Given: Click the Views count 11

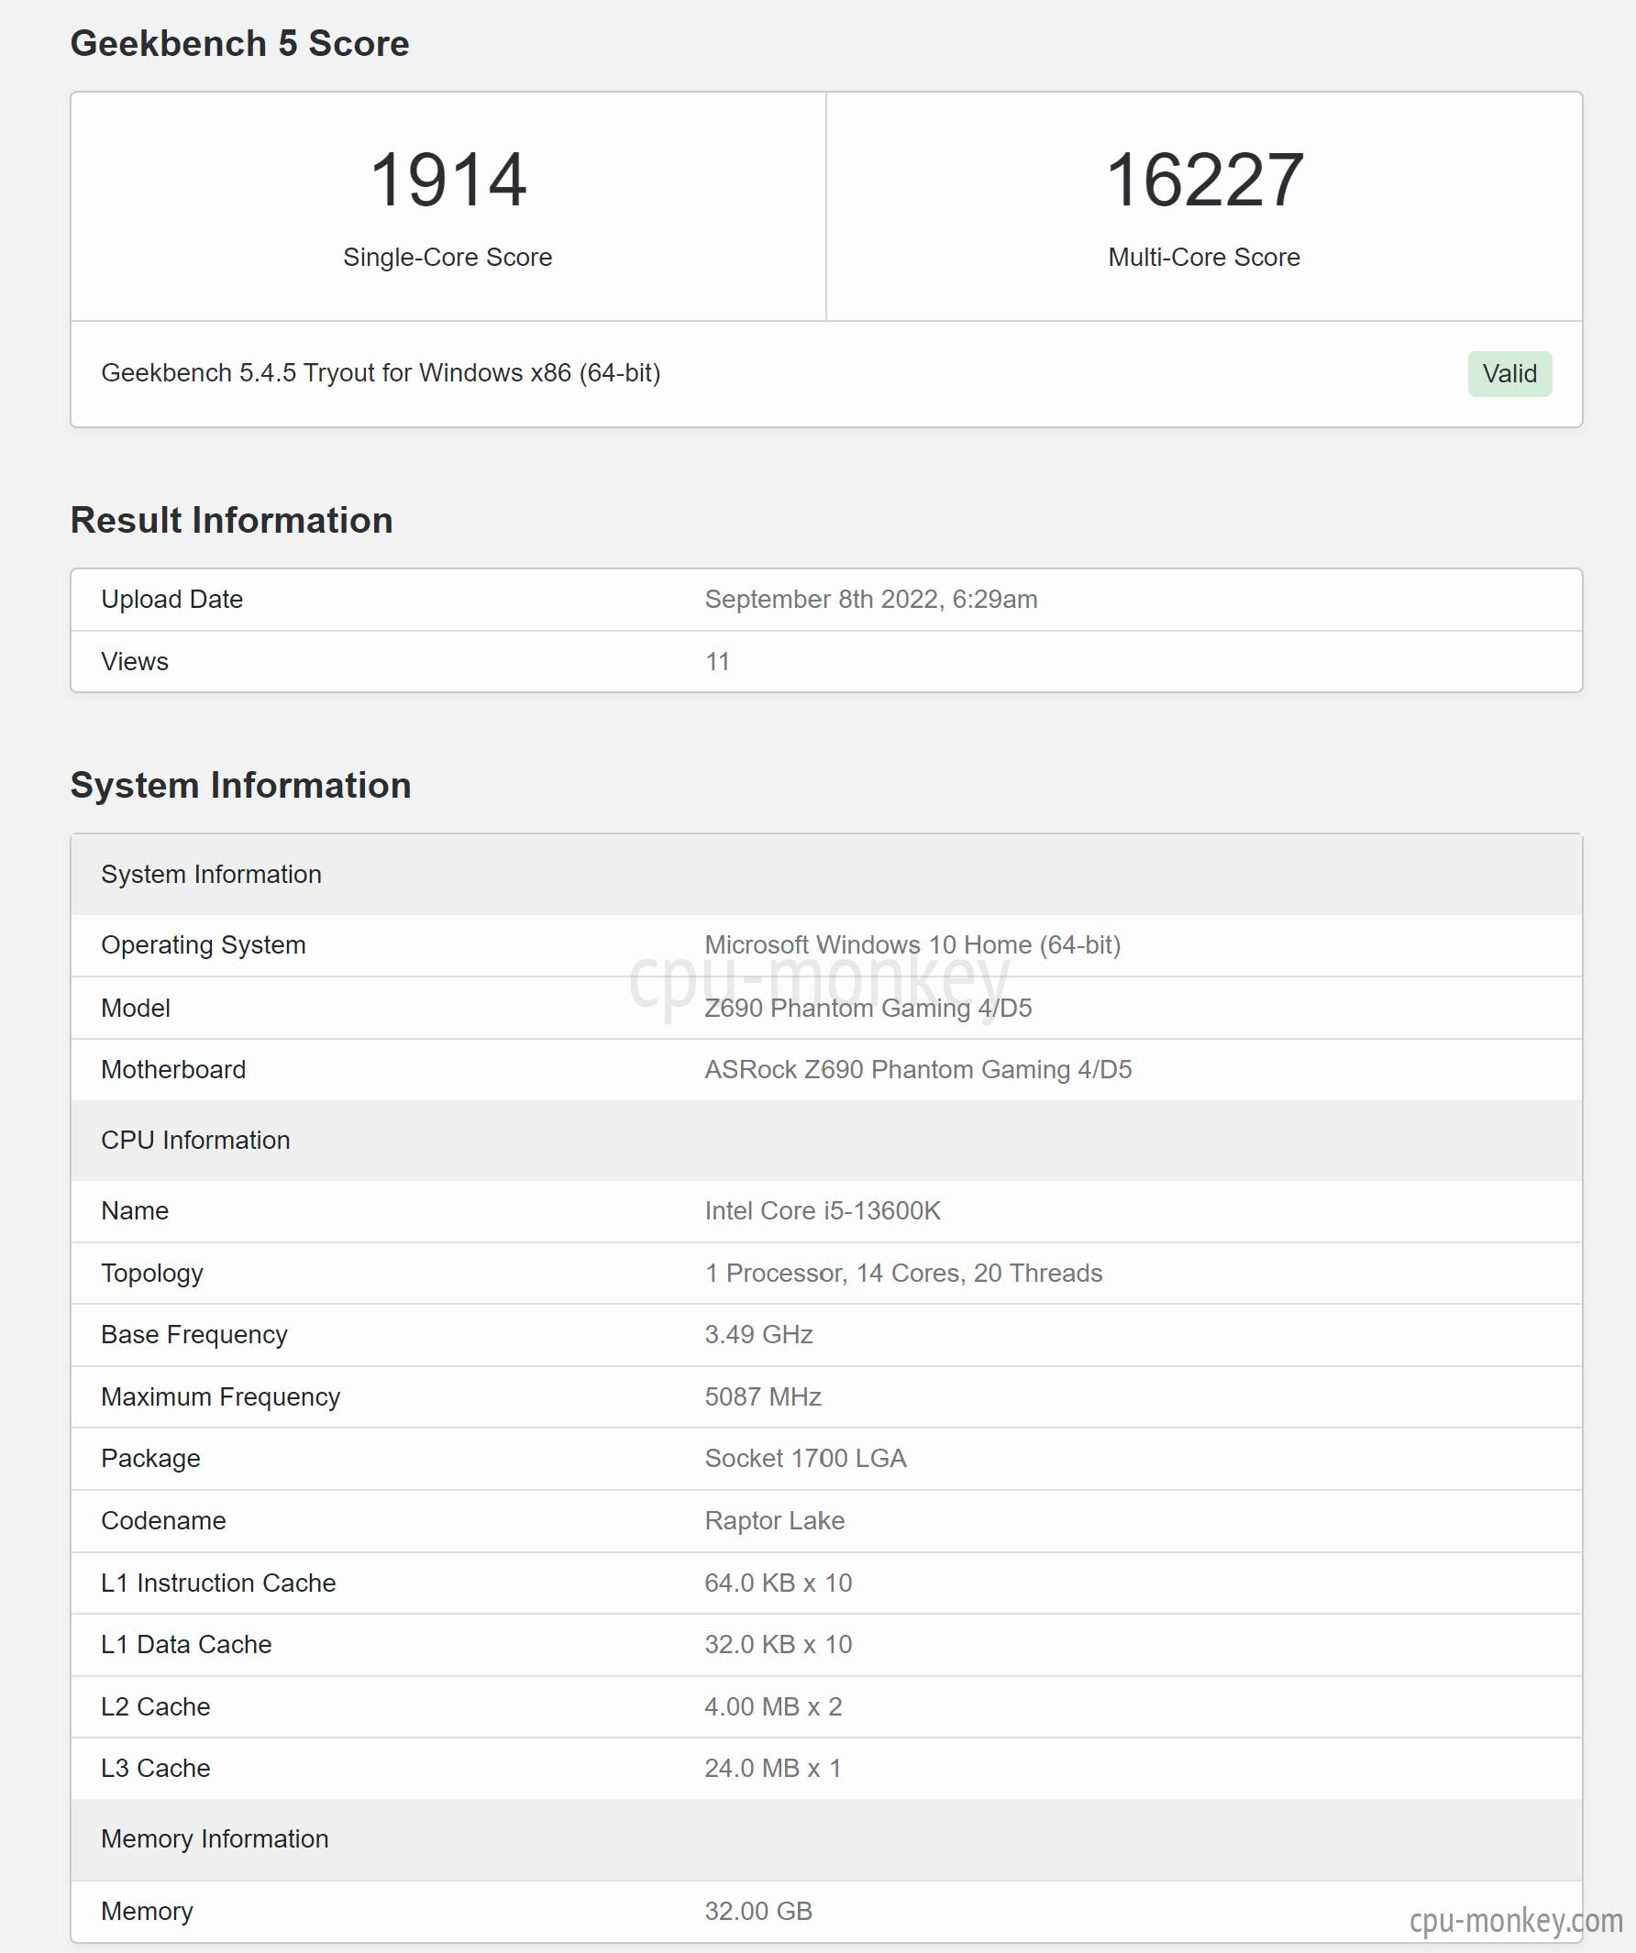Looking at the screenshot, I should coord(717,661).
